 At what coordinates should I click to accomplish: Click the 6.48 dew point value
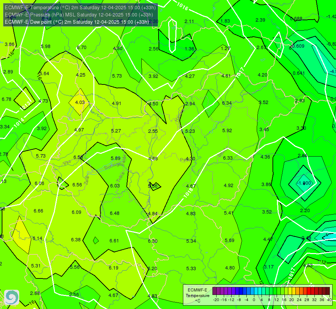pos(115,213)
